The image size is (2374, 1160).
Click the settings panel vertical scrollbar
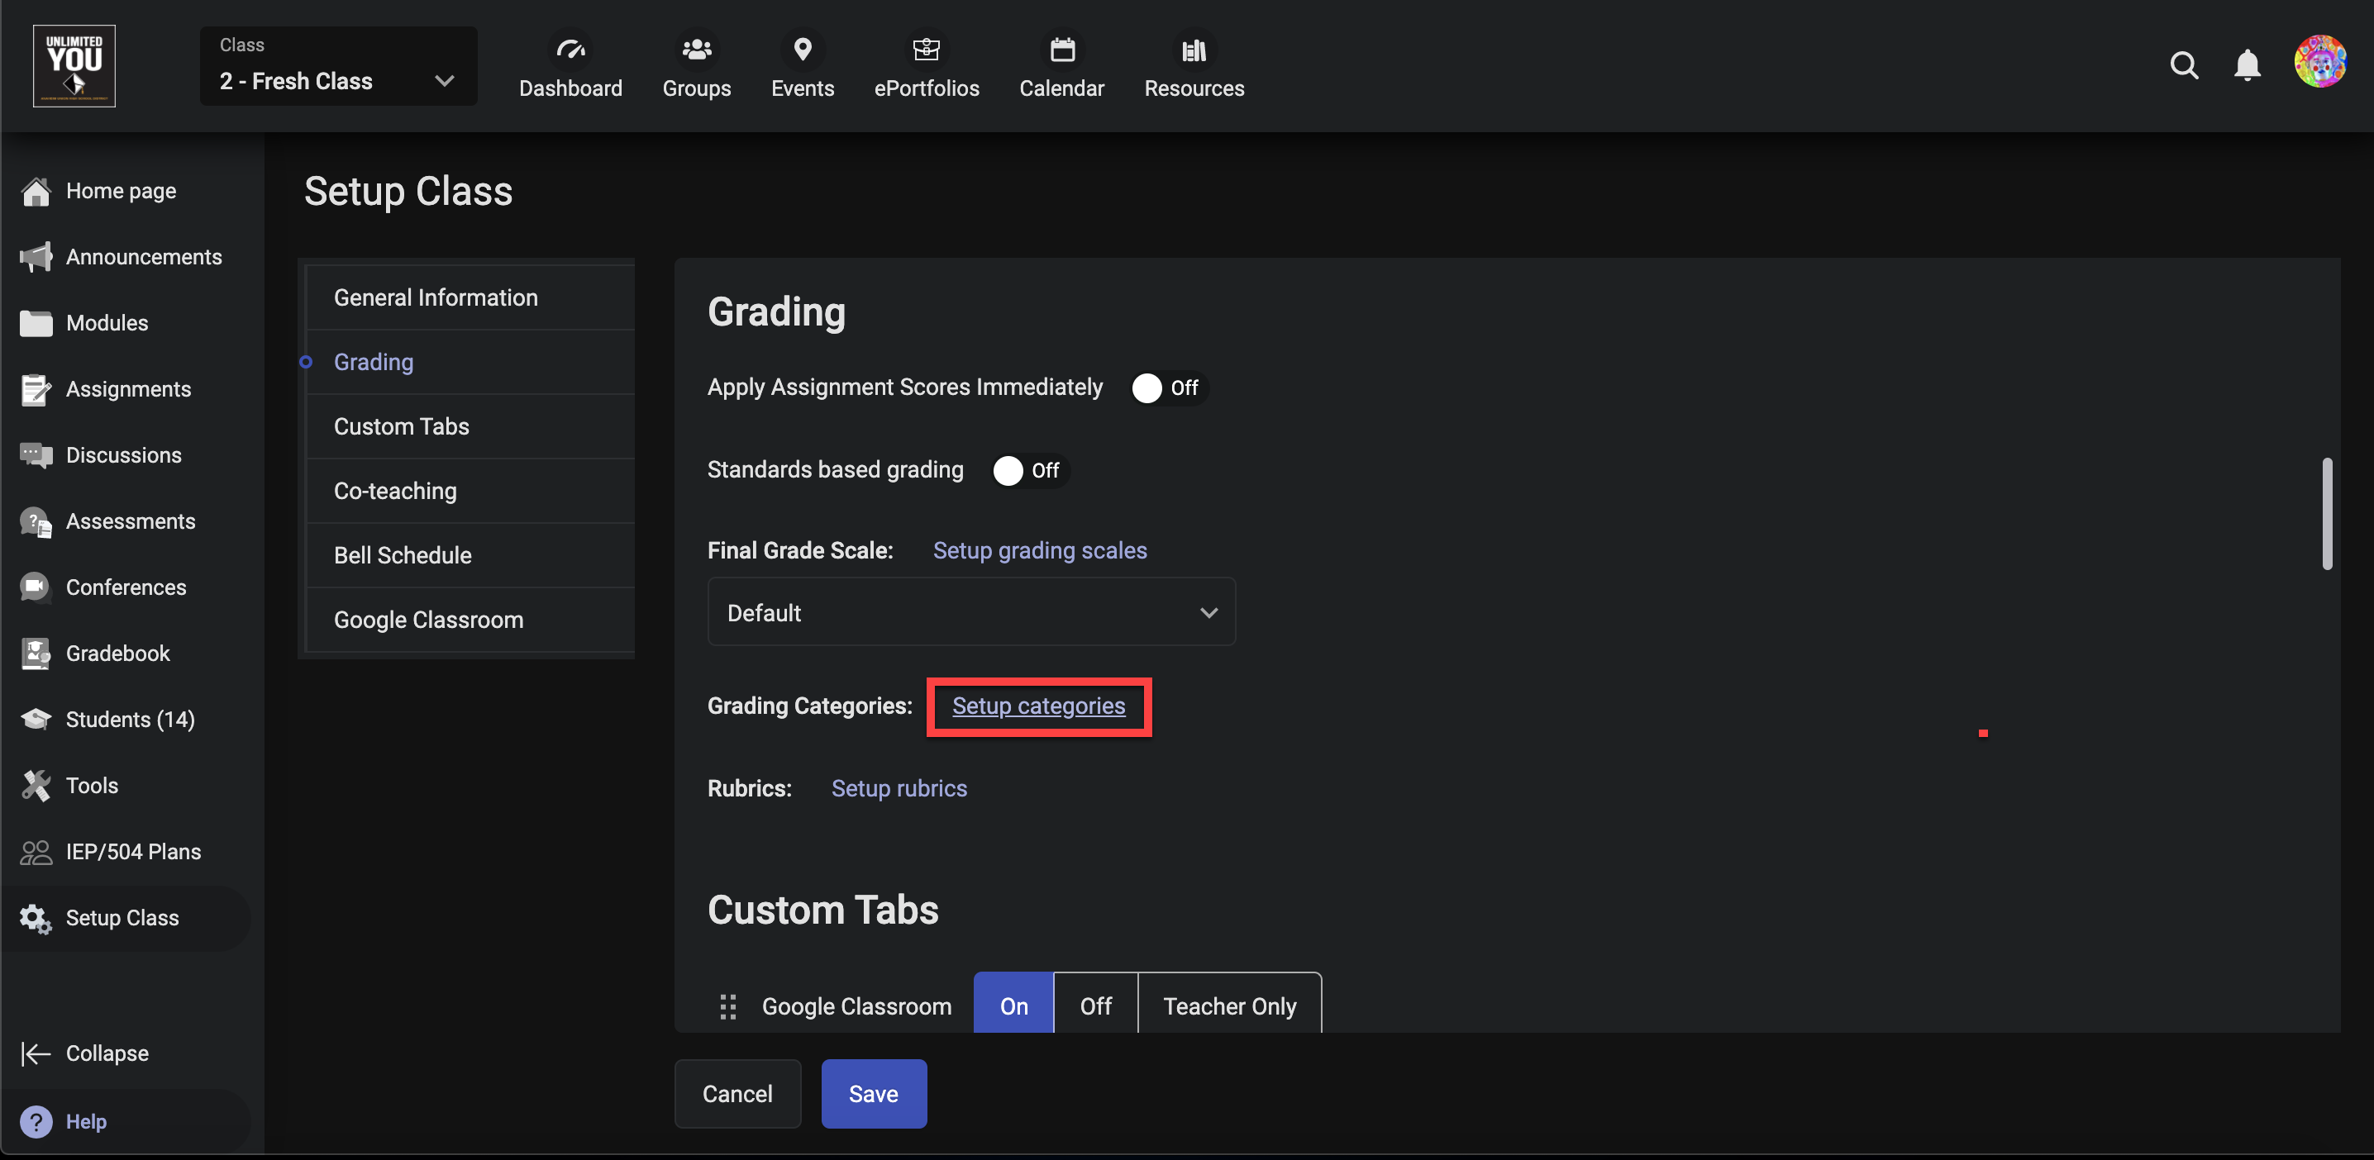(x=2326, y=514)
